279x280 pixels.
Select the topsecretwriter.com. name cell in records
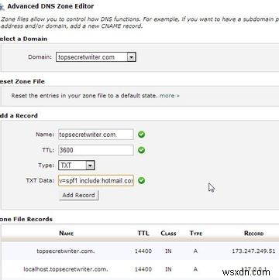coord(66,251)
